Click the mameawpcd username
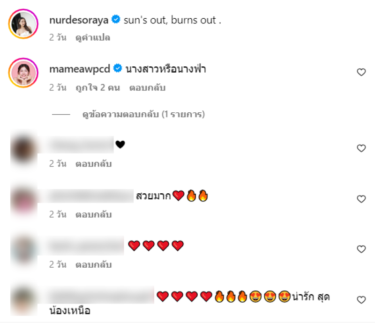375x328 pixels. point(80,69)
